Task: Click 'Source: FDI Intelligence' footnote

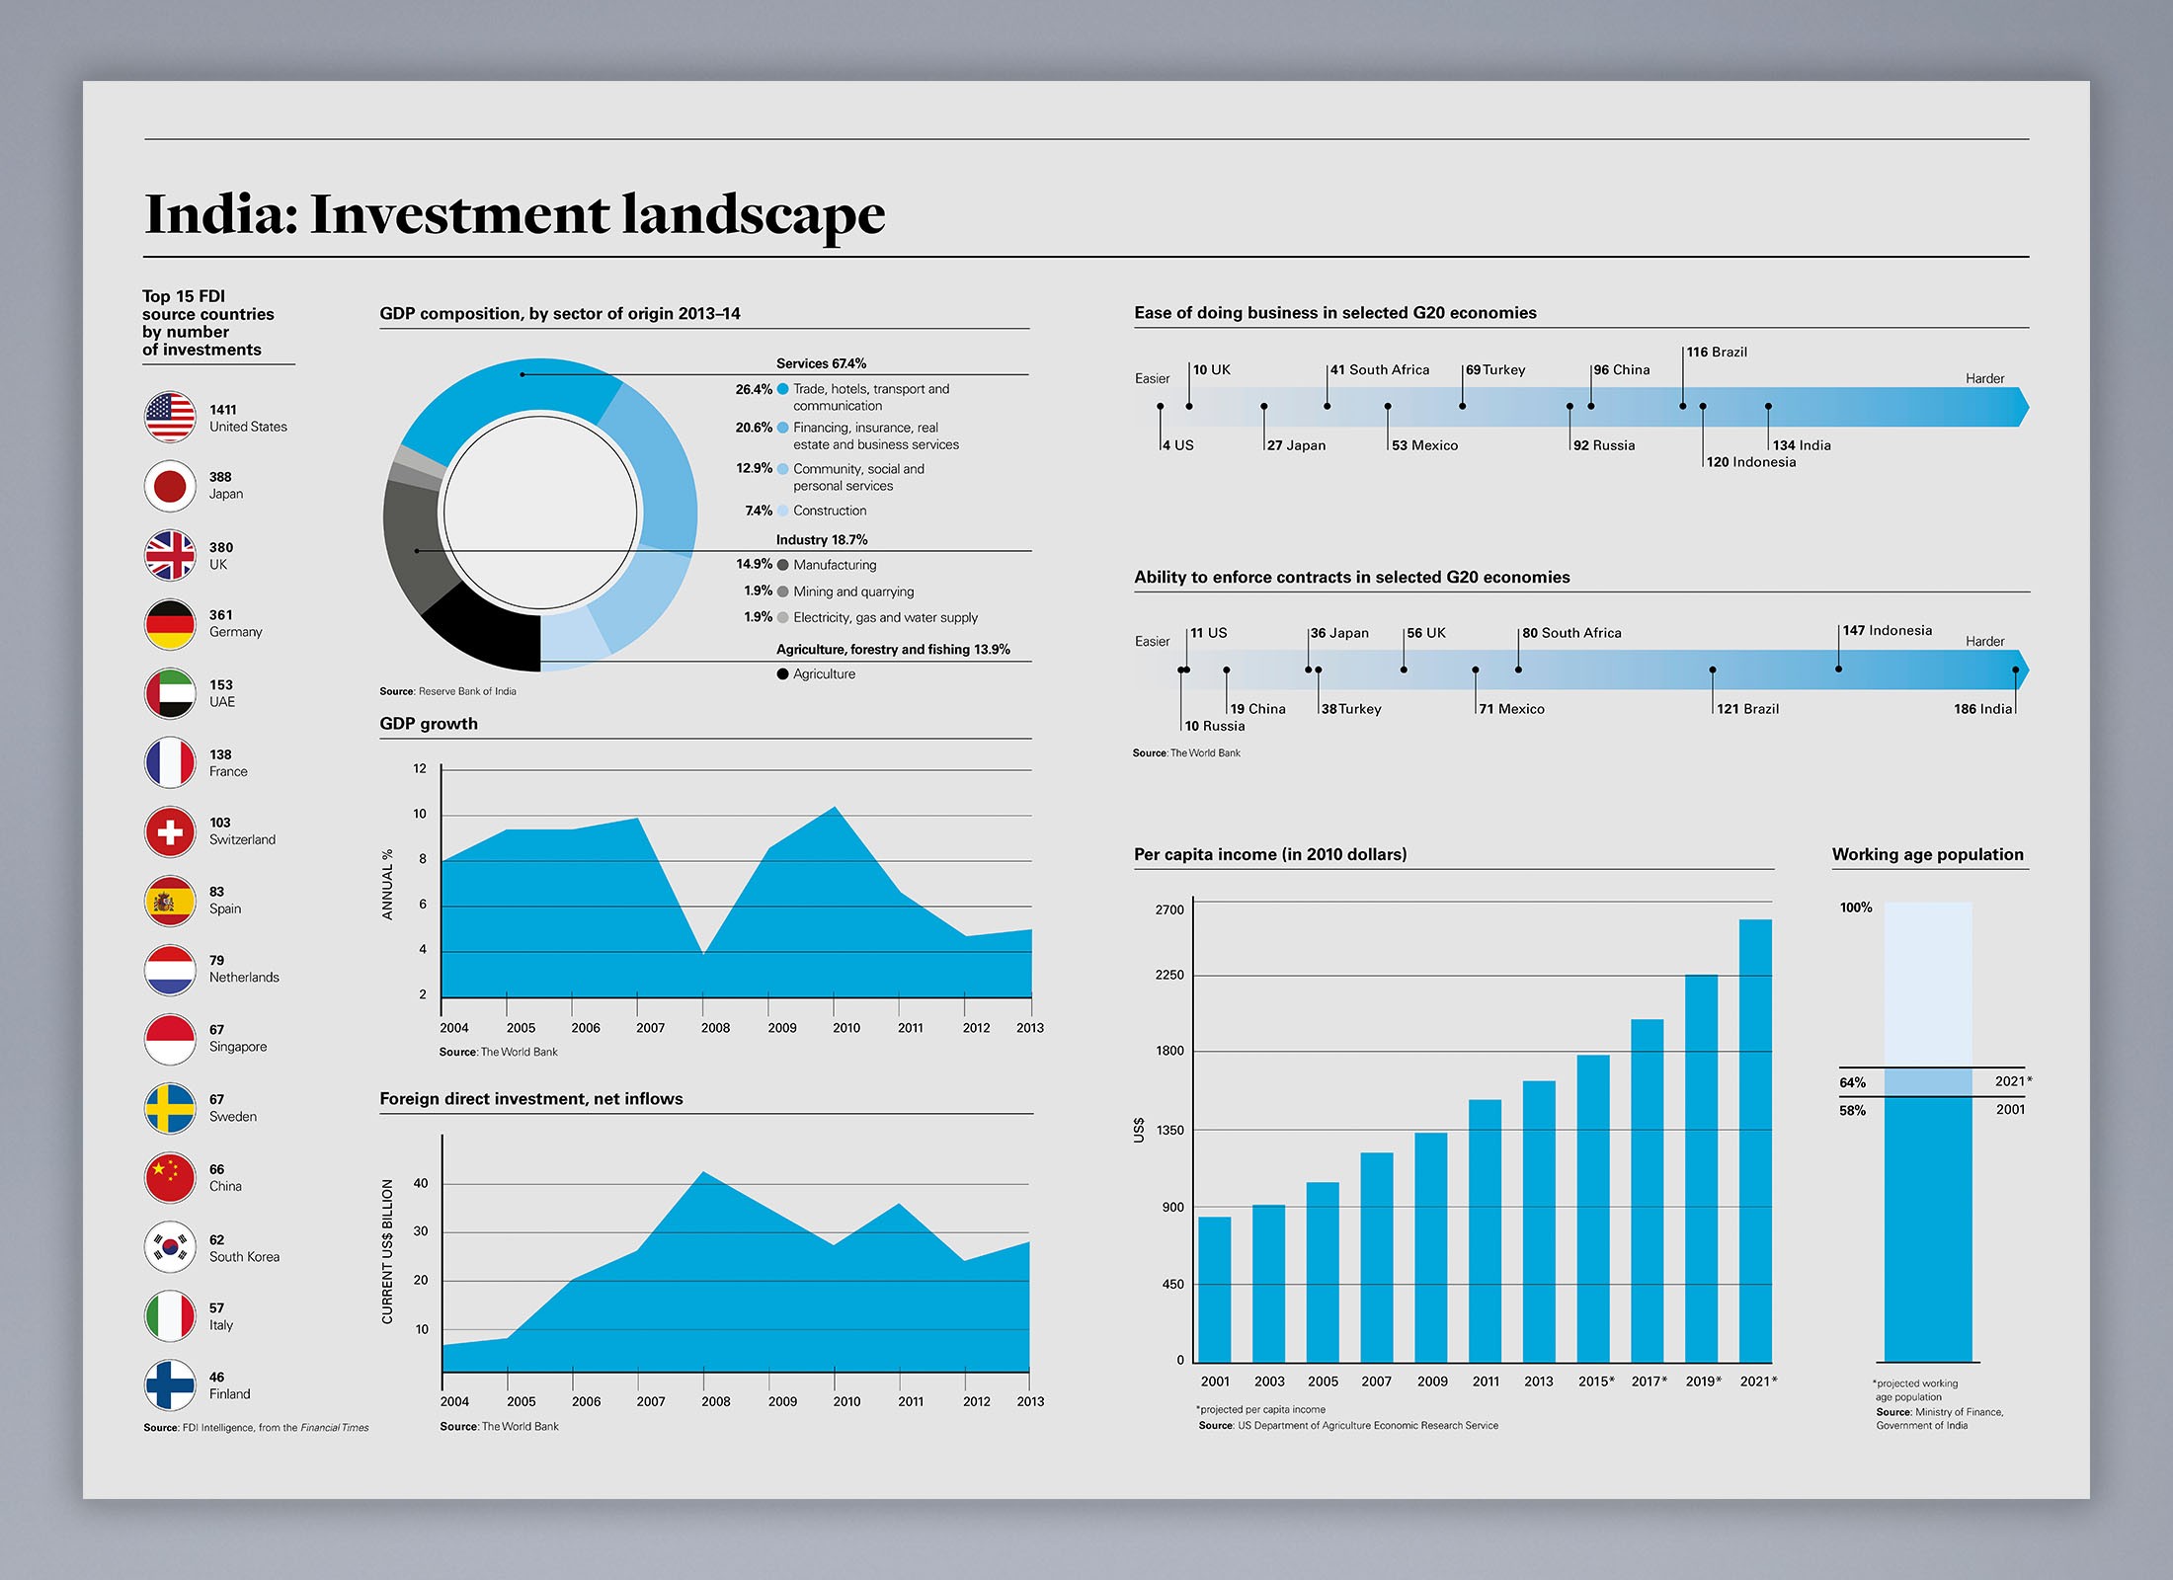Action: pyautogui.click(x=256, y=1428)
